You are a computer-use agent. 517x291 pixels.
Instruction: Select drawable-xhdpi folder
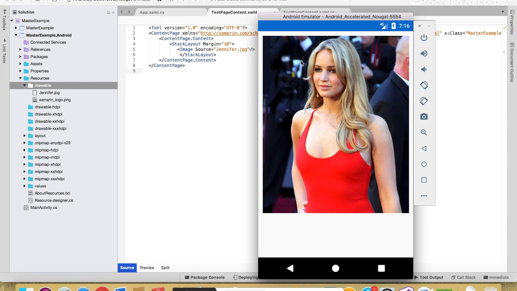pyautogui.click(x=48, y=114)
